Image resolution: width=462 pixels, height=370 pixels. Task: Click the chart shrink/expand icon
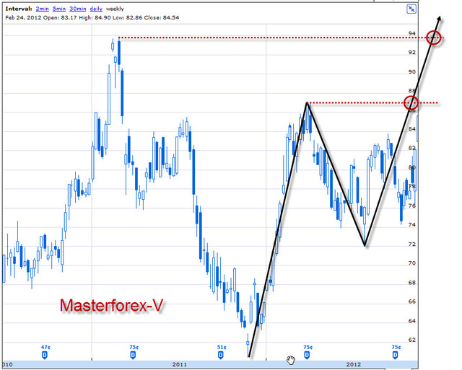pos(411,9)
